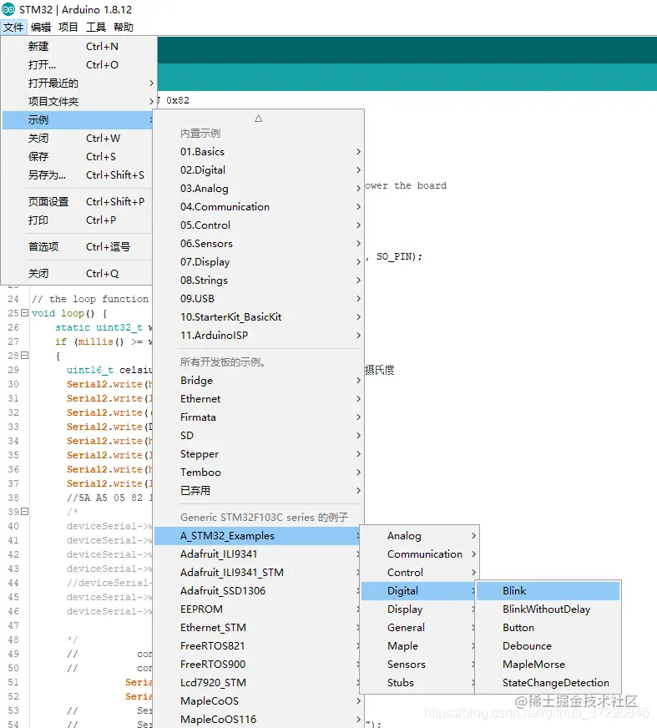Expand 02.Digital examples submenu
This screenshot has height=728, width=657.
tap(258, 170)
